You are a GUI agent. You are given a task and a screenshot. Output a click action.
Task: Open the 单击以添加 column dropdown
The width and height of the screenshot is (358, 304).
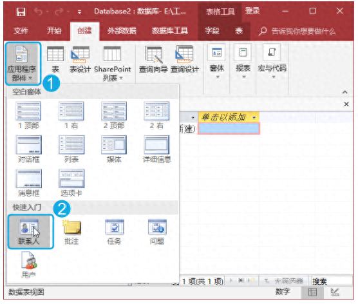(254, 118)
